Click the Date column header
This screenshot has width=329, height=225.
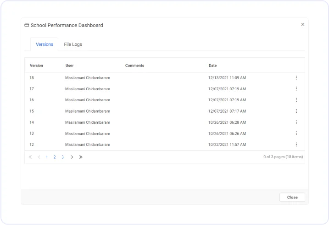(212, 66)
